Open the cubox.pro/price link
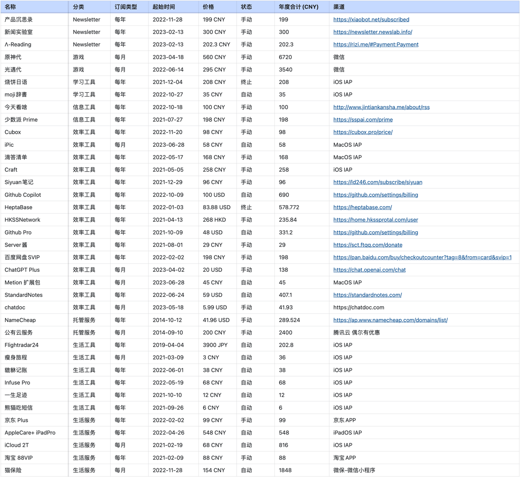The image size is (520, 477). point(363,132)
